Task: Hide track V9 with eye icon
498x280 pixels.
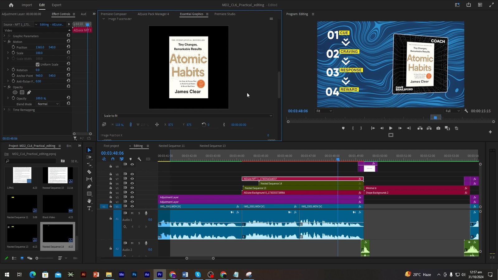Action: point(132,164)
